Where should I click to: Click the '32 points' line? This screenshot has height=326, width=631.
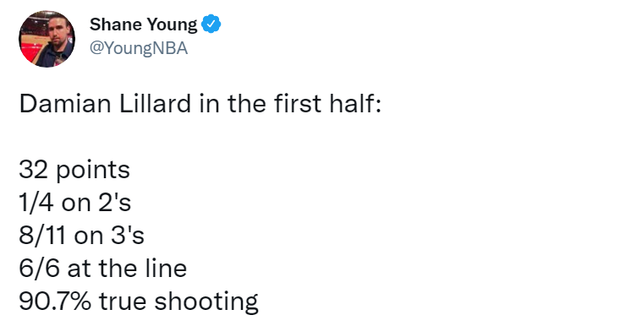pos(74,170)
